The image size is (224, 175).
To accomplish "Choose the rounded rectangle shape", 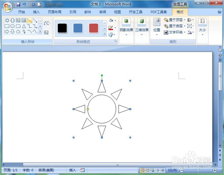I will click(18, 26).
